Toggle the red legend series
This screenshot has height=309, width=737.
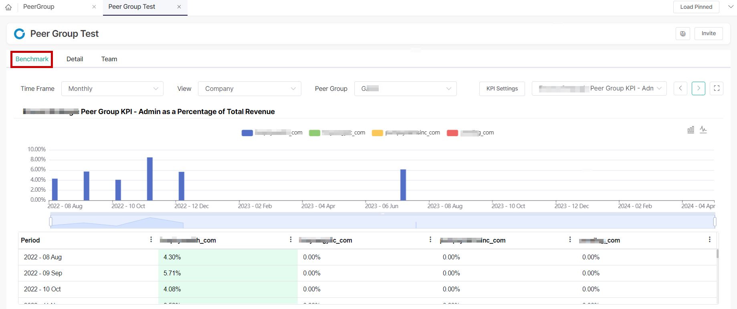(x=470, y=133)
